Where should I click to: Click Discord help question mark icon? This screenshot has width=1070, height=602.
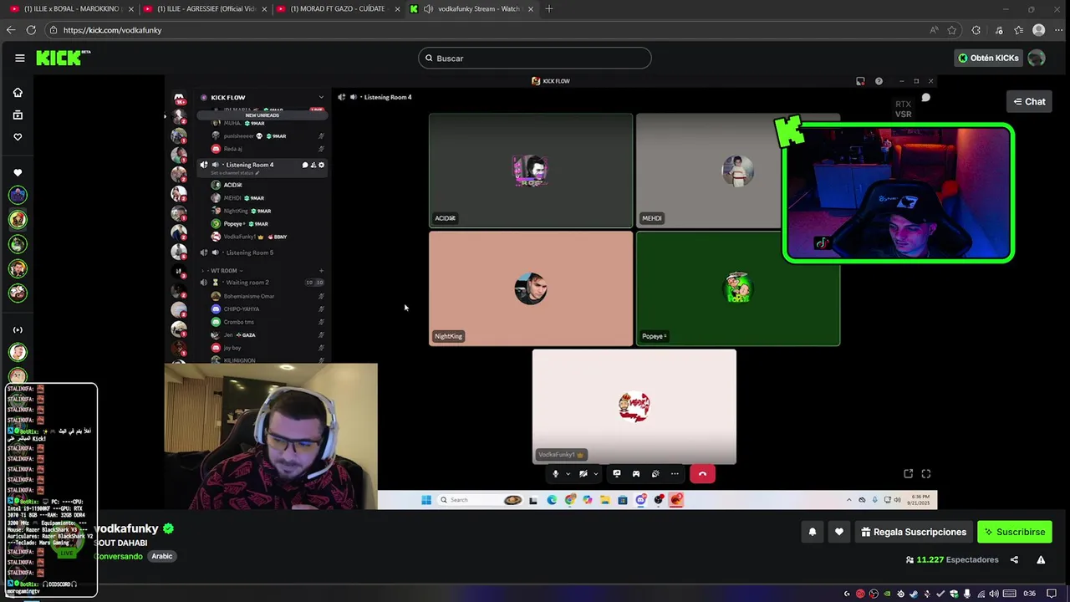coord(879,81)
